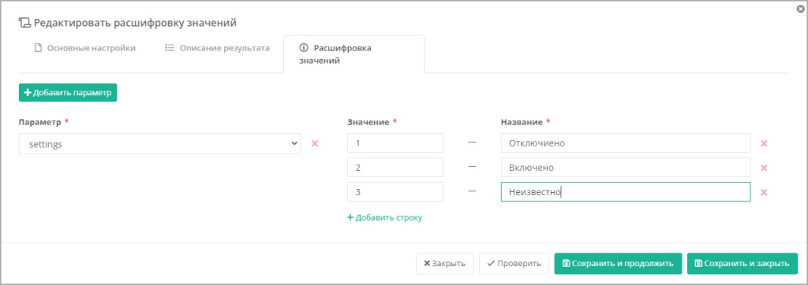The width and height of the screenshot is (808, 285).
Task: Focus the value field containing 1
Action: click(x=395, y=143)
